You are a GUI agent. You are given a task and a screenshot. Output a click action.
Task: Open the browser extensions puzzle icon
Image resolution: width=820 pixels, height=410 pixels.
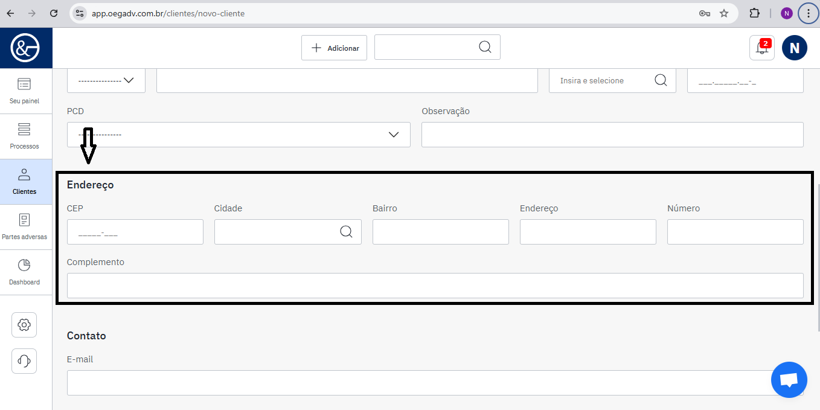(x=755, y=13)
